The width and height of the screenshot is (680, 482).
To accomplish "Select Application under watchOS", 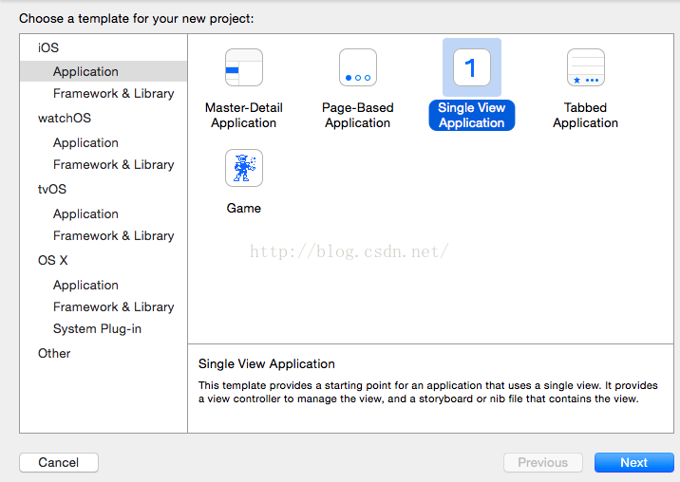I will pos(85,142).
